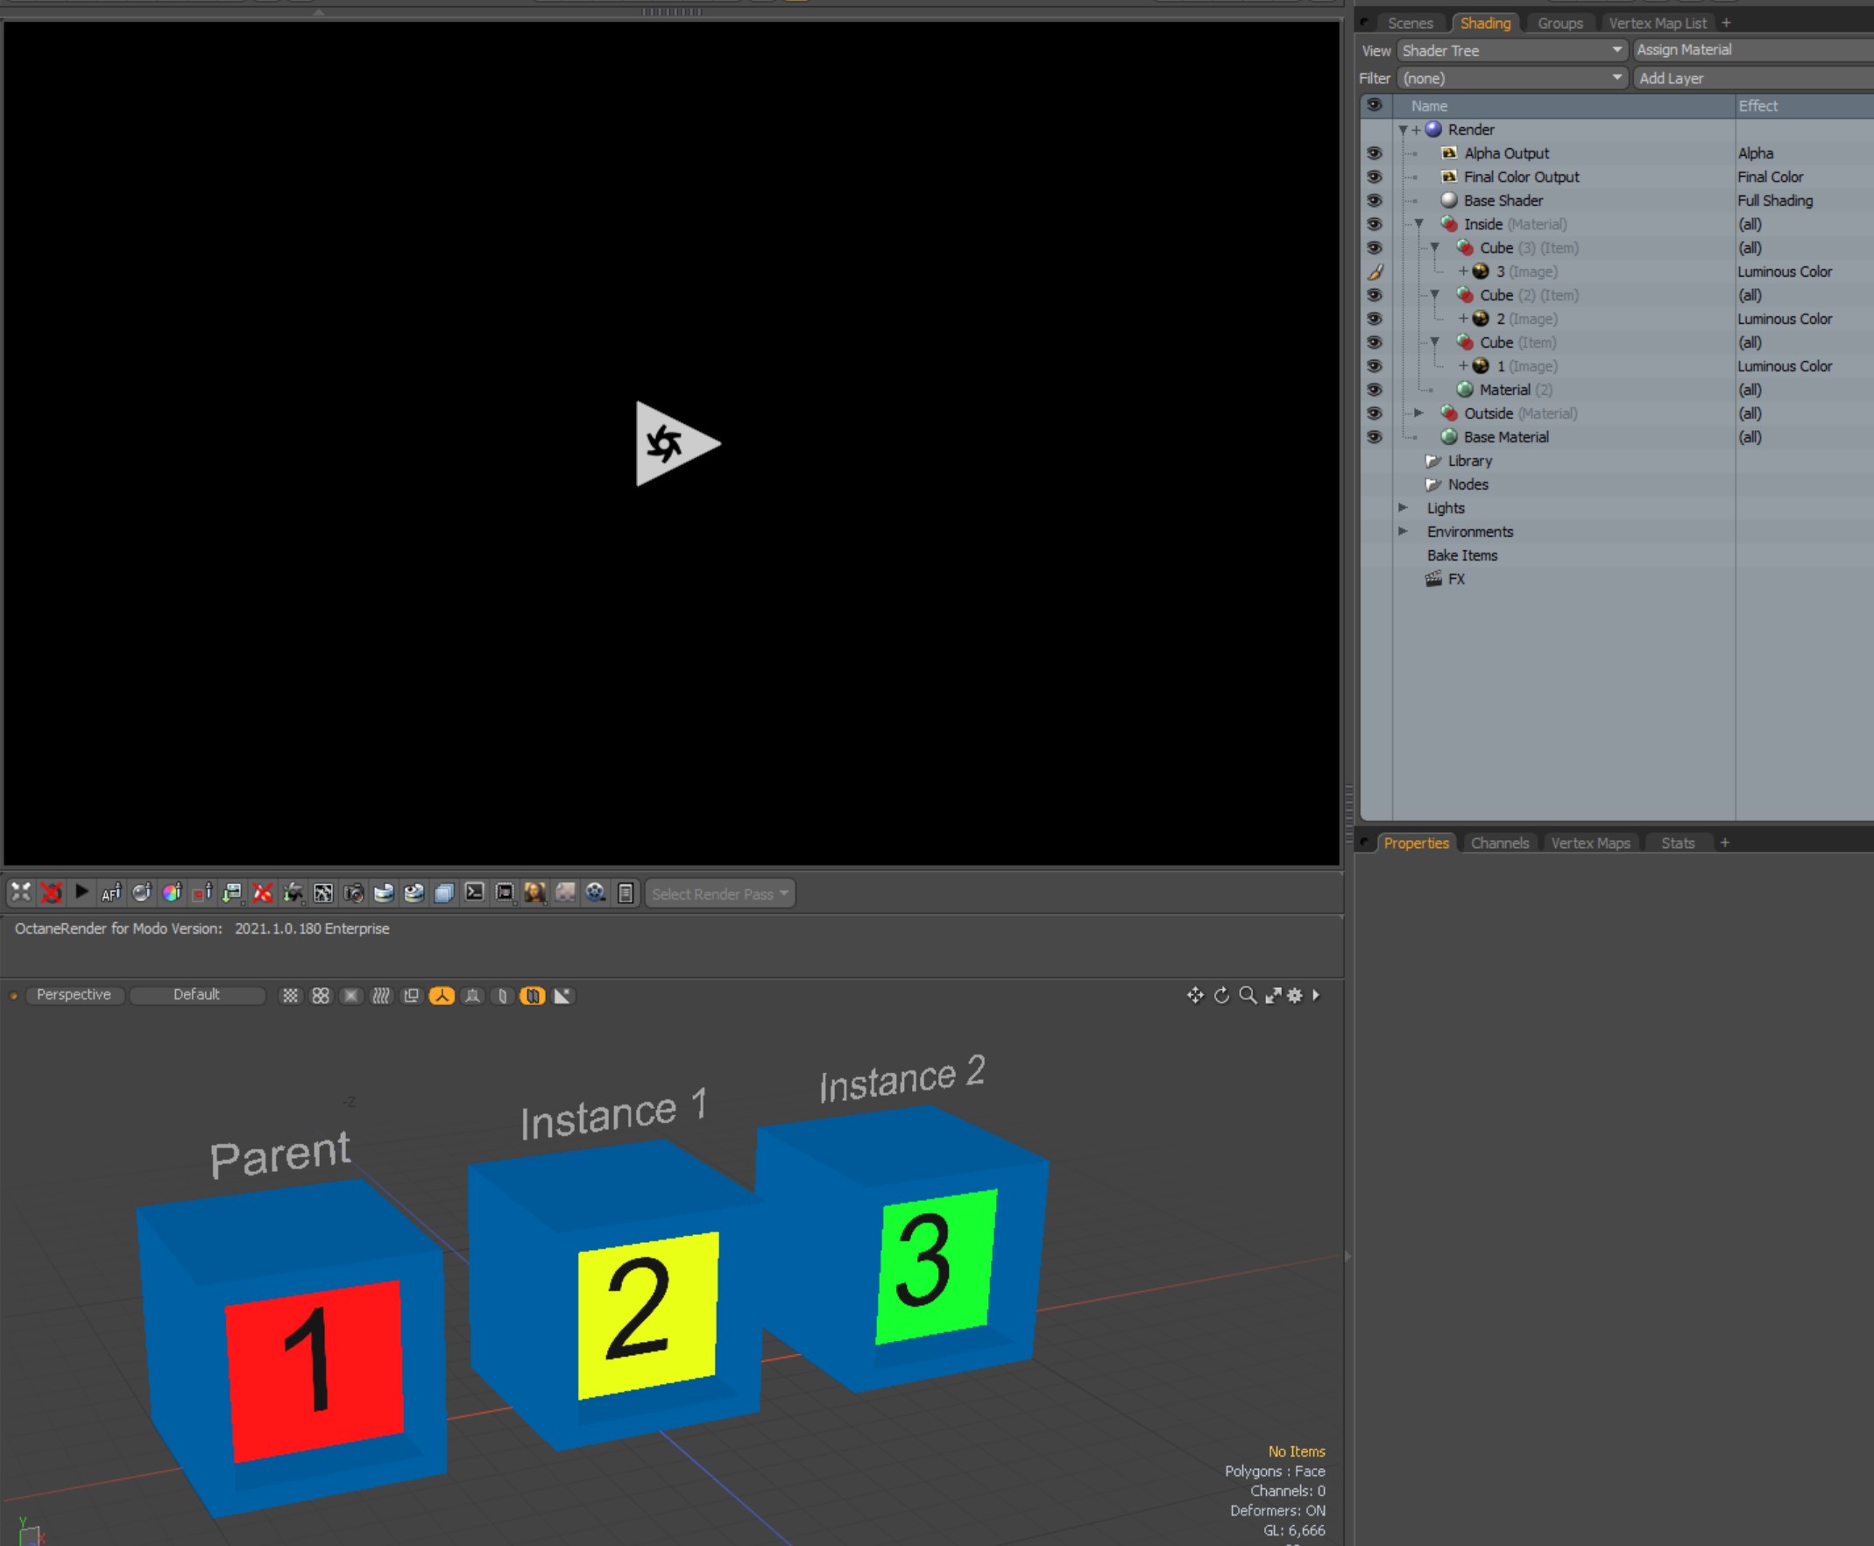Open the Select Render Pass dropdown
This screenshot has width=1874, height=1546.
[x=718, y=893]
